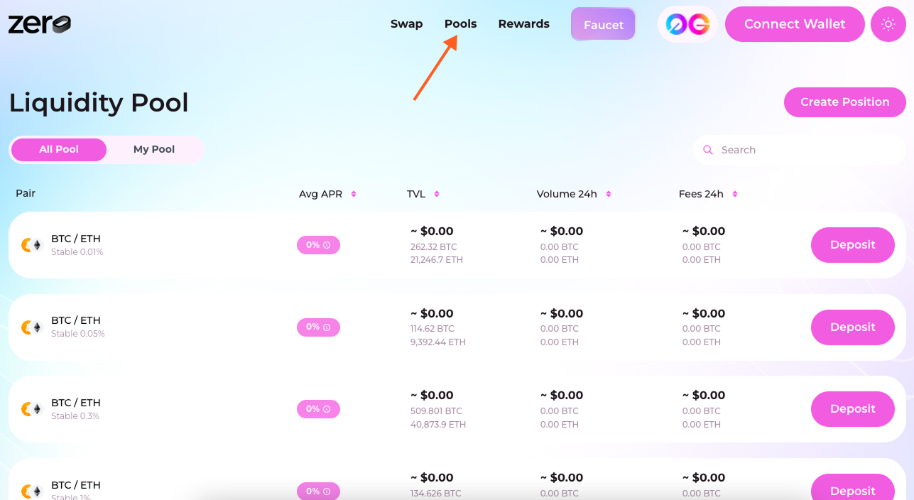Click Connect Wallet
The image size is (914, 500).
click(x=794, y=23)
